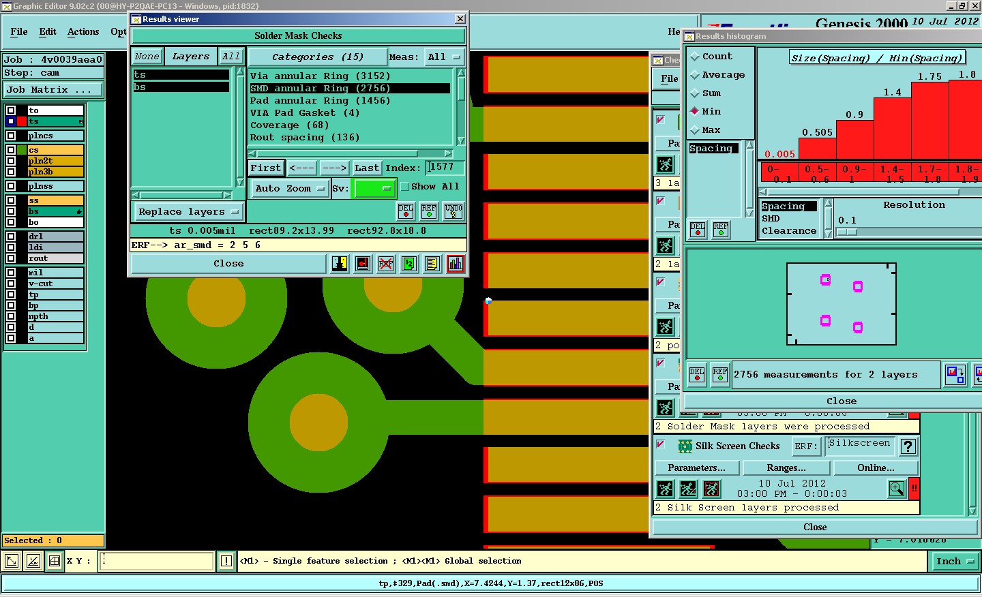This screenshot has height=597, width=982.
Task: Open Meas All dropdown in Results viewer
Action: tap(444, 57)
